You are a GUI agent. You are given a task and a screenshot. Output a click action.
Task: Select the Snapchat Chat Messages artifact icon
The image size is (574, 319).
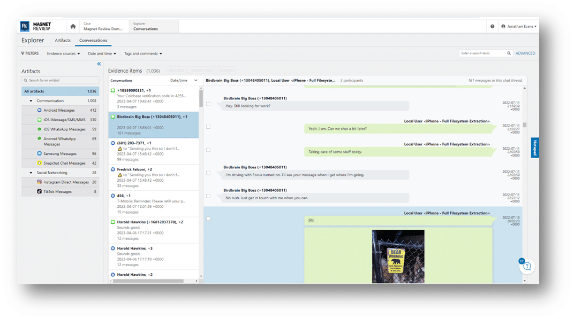(39, 163)
